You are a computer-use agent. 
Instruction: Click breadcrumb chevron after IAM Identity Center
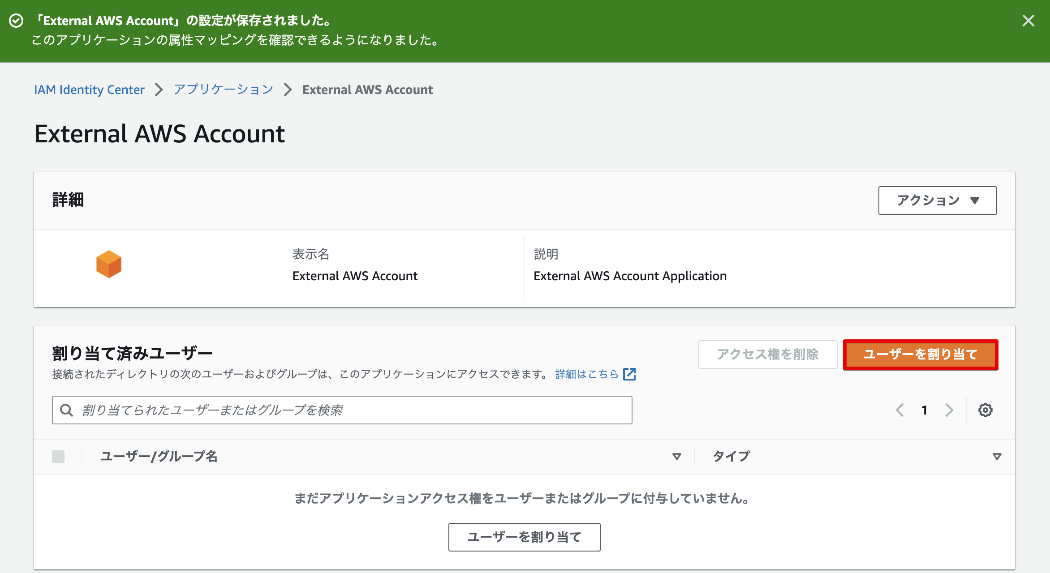pyautogui.click(x=159, y=90)
